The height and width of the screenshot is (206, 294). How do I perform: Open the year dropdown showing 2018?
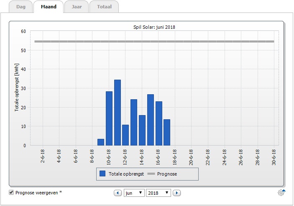tap(158, 193)
